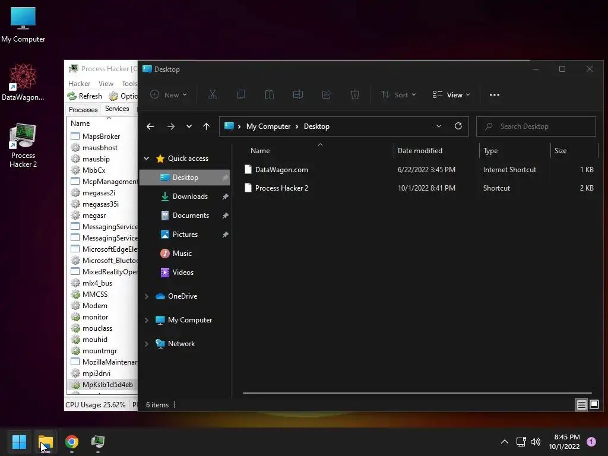
Task: Show hidden system tray icons
Action: [x=505, y=442]
